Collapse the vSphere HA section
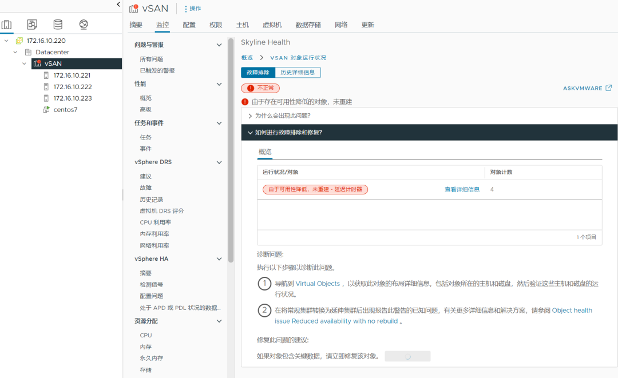Viewport: 618px width, 378px height. point(219,258)
